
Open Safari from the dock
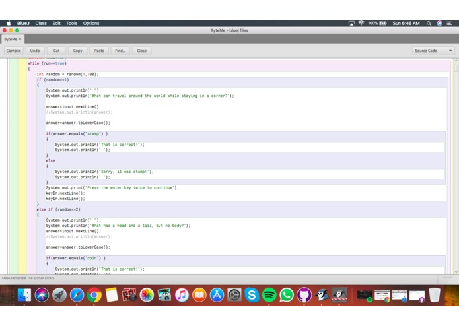[77, 295]
